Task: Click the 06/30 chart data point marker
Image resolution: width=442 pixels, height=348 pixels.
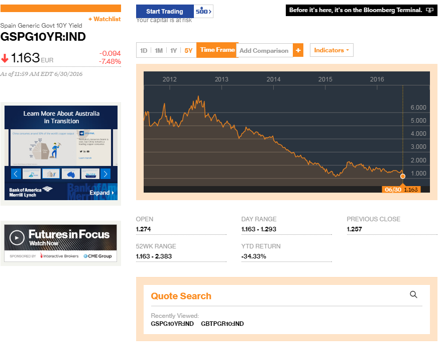Action: pos(403,176)
